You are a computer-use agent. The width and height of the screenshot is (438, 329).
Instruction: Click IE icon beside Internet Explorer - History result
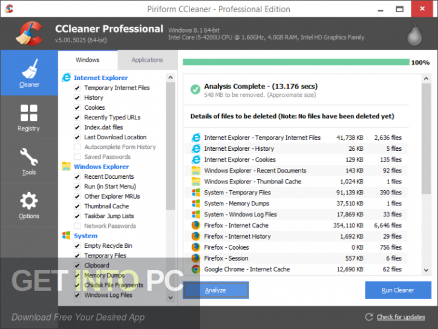click(196, 148)
